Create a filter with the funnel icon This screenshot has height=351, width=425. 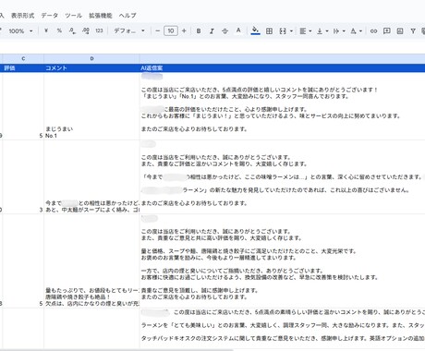click(413, 30)
